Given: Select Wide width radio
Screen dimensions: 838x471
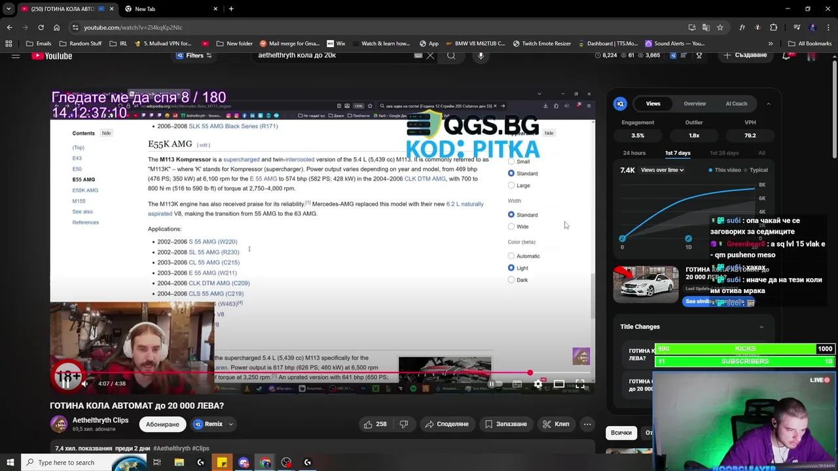Looking at the screenshot, I should coord(511,226).
